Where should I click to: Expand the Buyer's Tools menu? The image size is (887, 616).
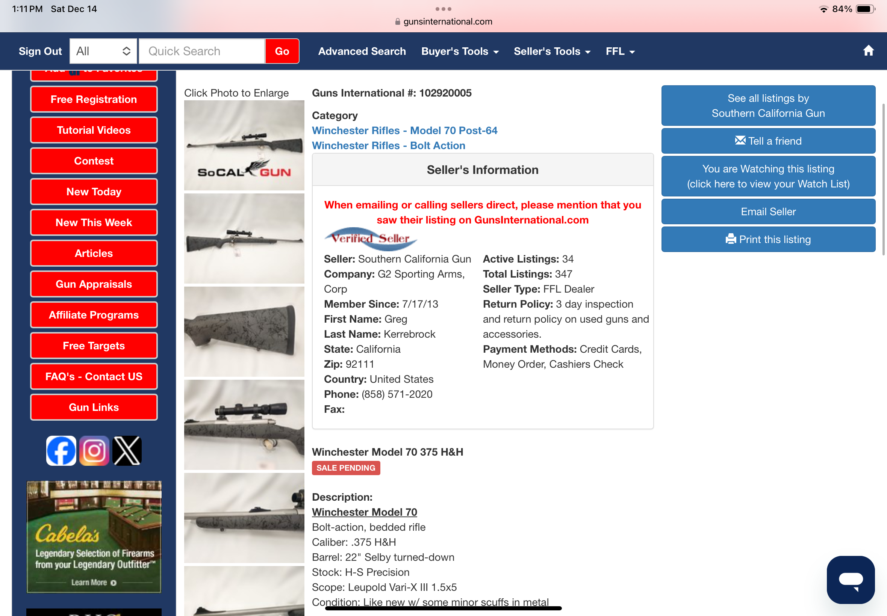(460, 51)
